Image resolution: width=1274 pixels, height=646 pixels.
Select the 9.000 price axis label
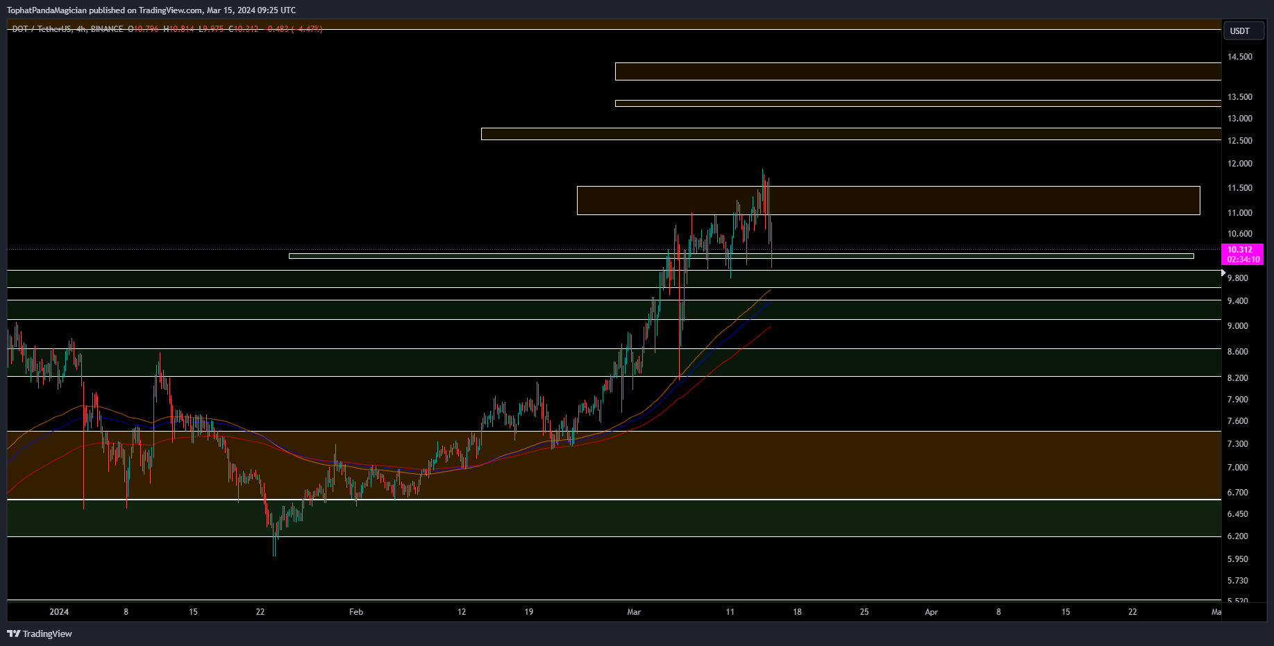pos(1238,326)
